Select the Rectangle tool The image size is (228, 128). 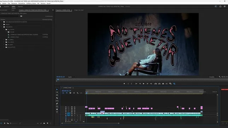pyautogui.click(x=57, y=106)
